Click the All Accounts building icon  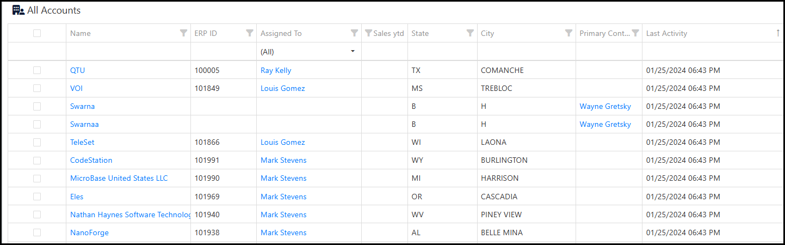click(18, 10)
